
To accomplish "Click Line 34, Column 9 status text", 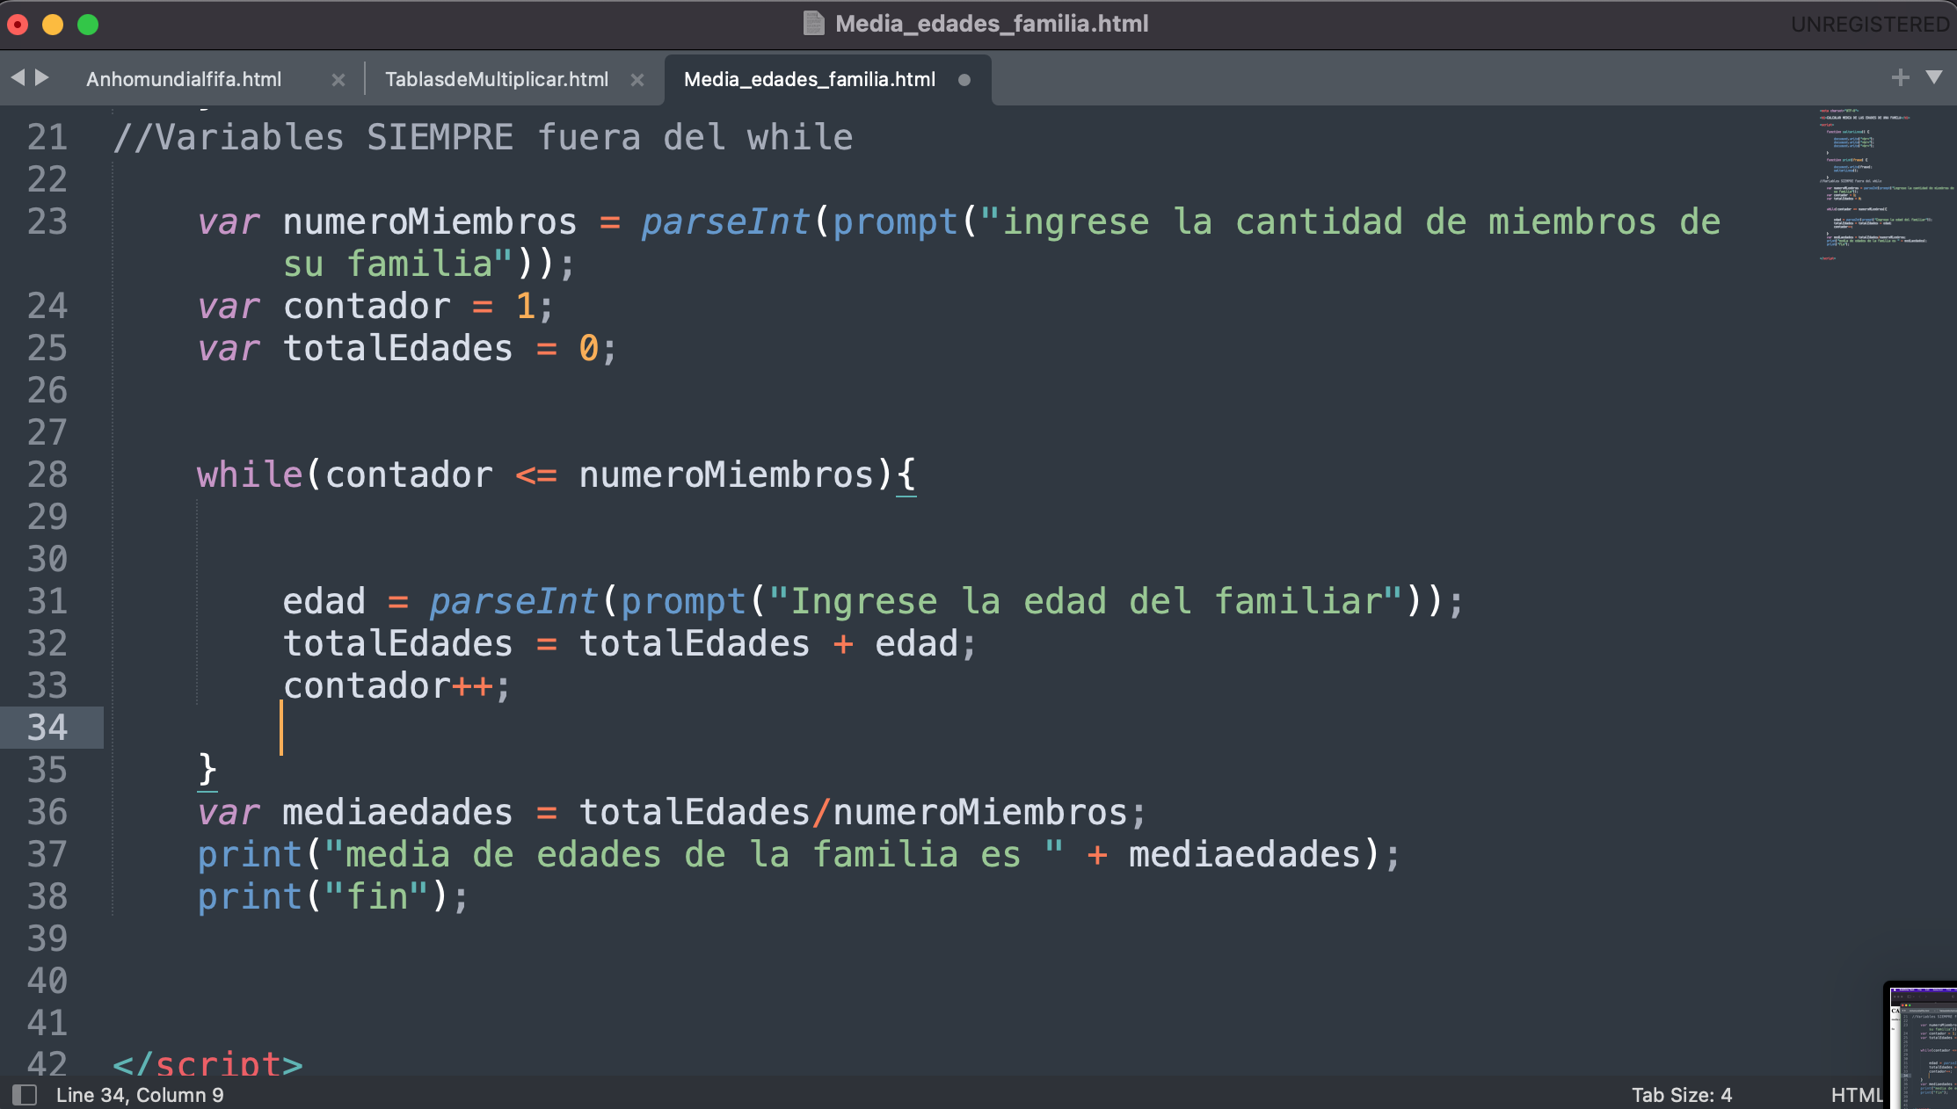I will coord(140,1095).
